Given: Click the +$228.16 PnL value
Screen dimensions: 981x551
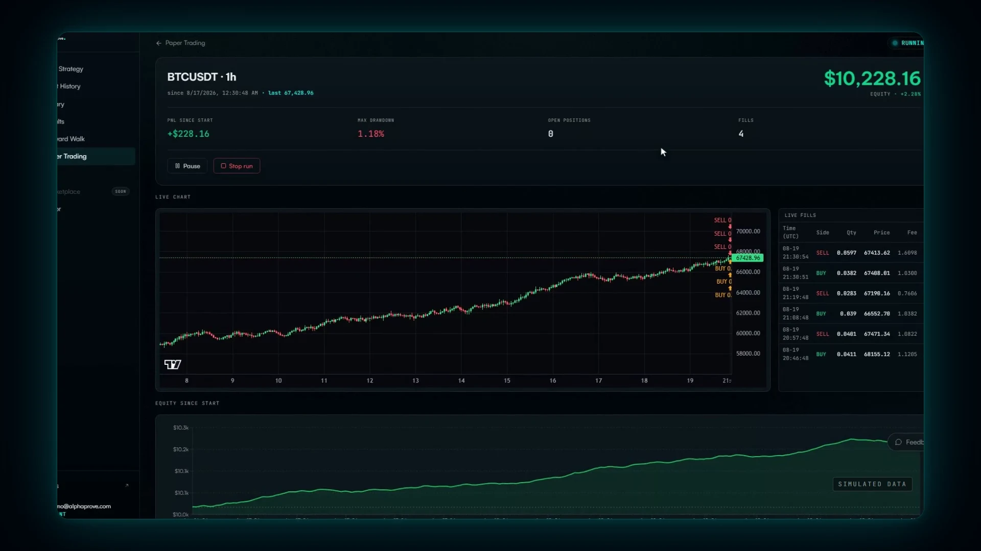Looking at the screenshot, I should (189, 134).
